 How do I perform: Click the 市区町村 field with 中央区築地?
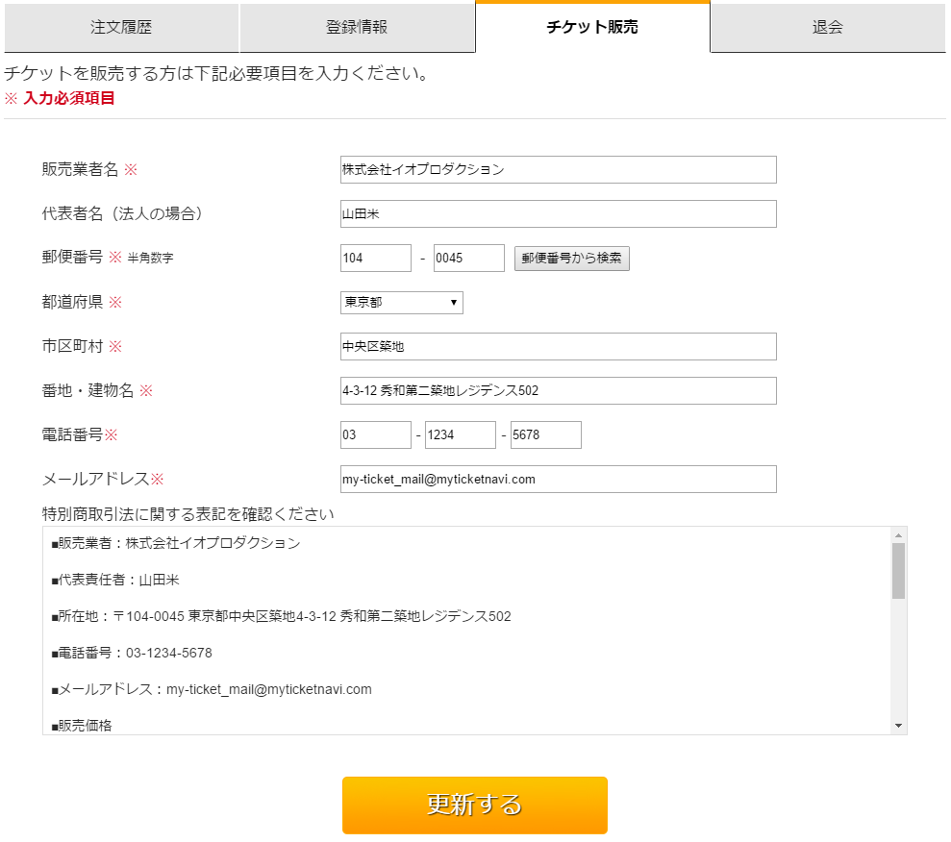558,347
